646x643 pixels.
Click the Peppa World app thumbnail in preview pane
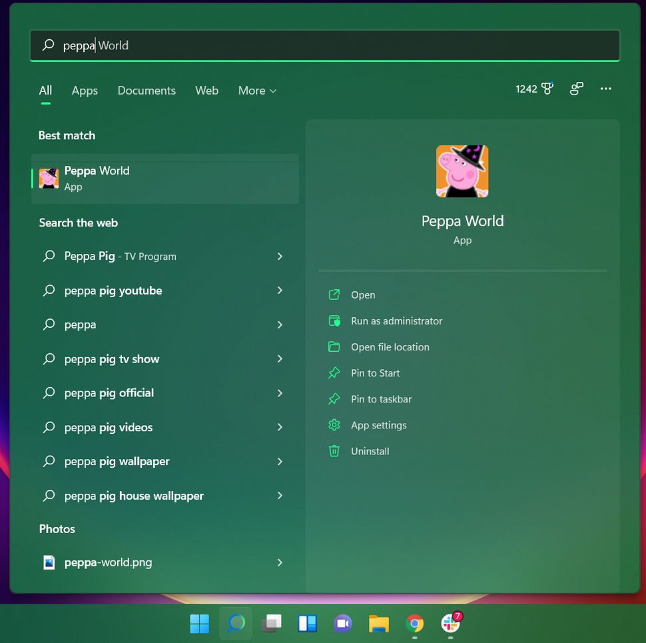462,171
